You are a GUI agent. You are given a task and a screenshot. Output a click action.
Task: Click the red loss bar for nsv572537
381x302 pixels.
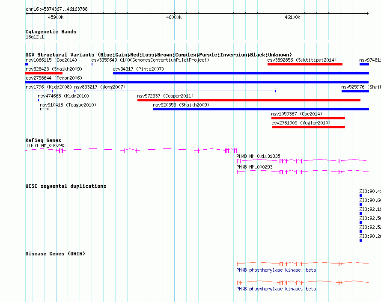249,100
